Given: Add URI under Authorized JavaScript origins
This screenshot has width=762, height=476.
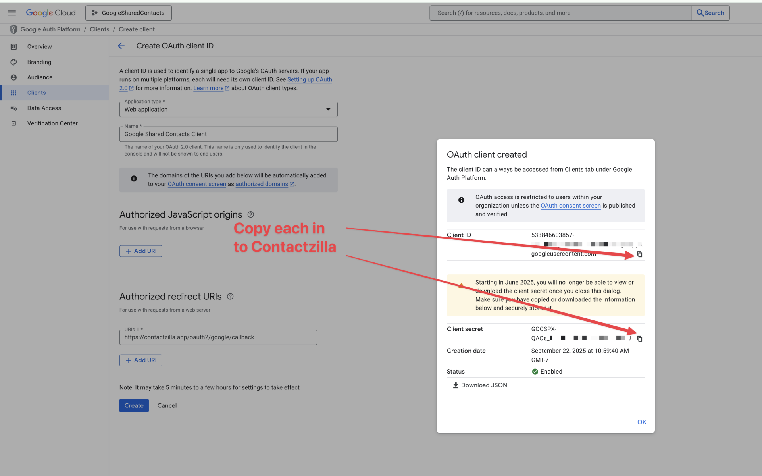Looking at the screenshot, I should (141, 251).
